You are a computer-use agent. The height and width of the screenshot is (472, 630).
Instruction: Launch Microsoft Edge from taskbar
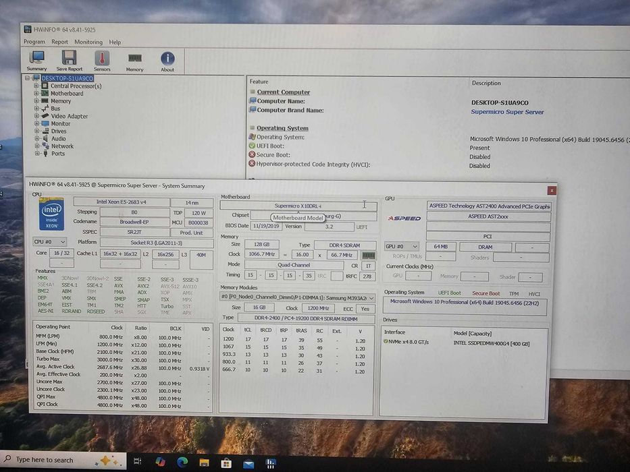point(182,463)
